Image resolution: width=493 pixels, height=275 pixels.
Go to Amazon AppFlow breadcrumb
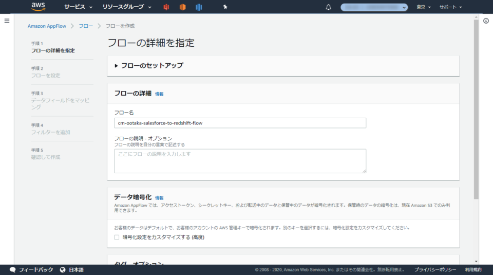(47, 26)
